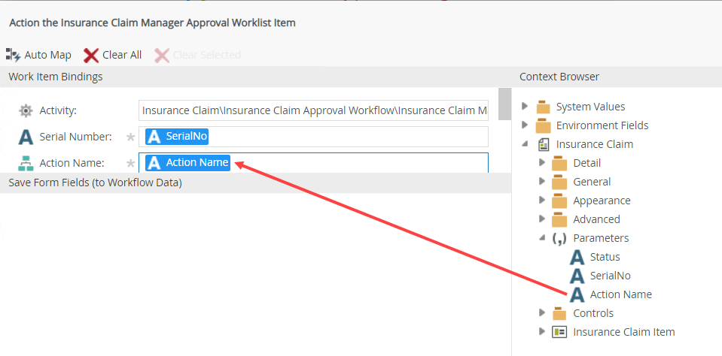Select the Parameters tree item
The height and width of the screenshot is (356, 722).
click(601, 239)
